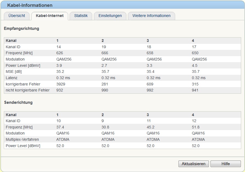Image resolution: width=245 pixels, height=172 pixels.
Task: Select upstream Kanal ID value 10
Action: (x=58, y=121)
